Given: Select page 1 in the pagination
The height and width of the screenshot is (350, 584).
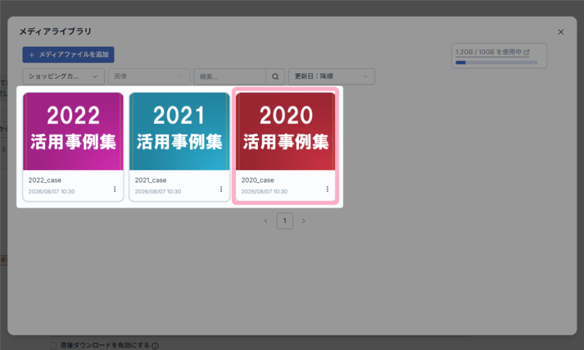Looking at the screenshot, I should pyautogui.click(x=285, y=221).
